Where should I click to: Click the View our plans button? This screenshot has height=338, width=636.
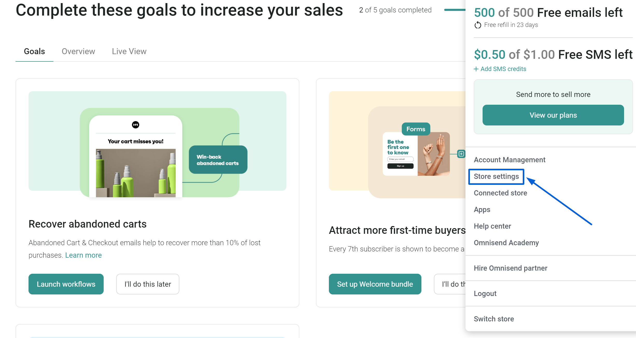pyautogui.click(x=553, y=115)
